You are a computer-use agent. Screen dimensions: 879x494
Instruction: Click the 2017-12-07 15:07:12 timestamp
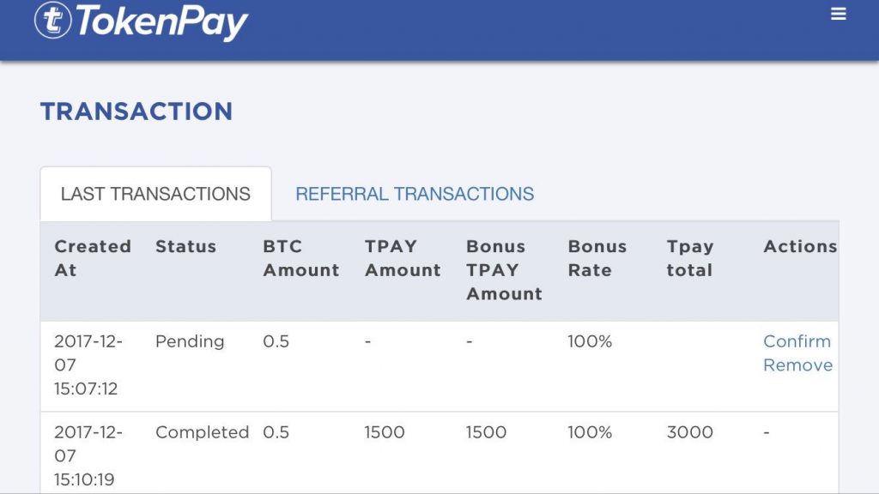[88, 365]
